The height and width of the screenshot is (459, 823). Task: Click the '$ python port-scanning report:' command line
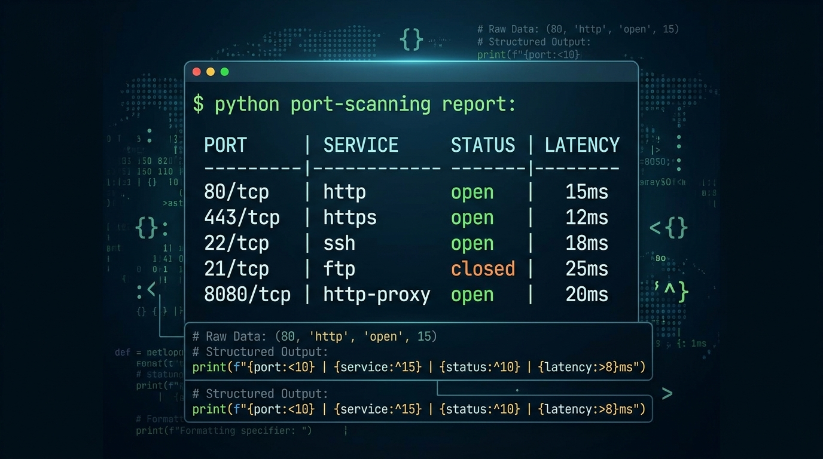click(x=354, y=105)
